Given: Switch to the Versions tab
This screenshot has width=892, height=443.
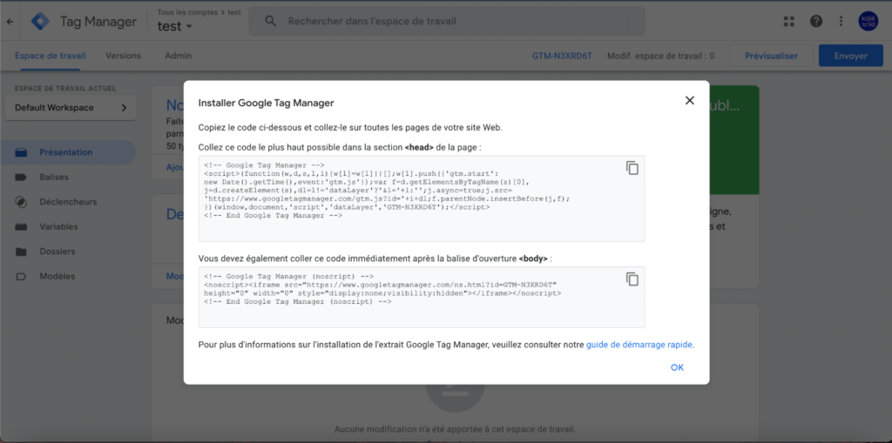Looking at the screenshot, I should coord(123,56).
